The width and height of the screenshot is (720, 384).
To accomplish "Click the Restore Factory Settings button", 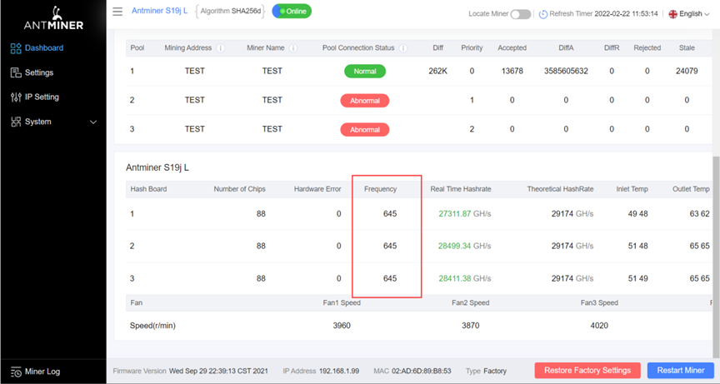I will point(587,370).
